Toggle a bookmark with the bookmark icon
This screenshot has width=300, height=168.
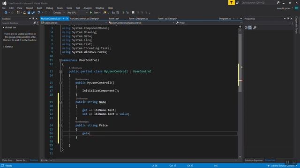click(x=133, y=13)
